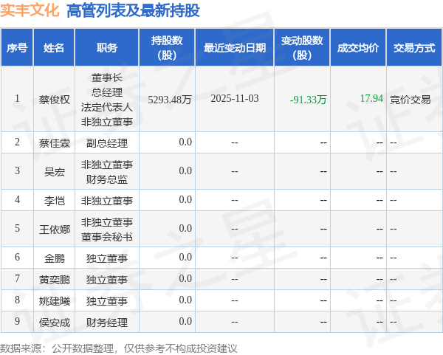
Task: Click the 5293.48万 shareholding value
Action: pos(170,100)
